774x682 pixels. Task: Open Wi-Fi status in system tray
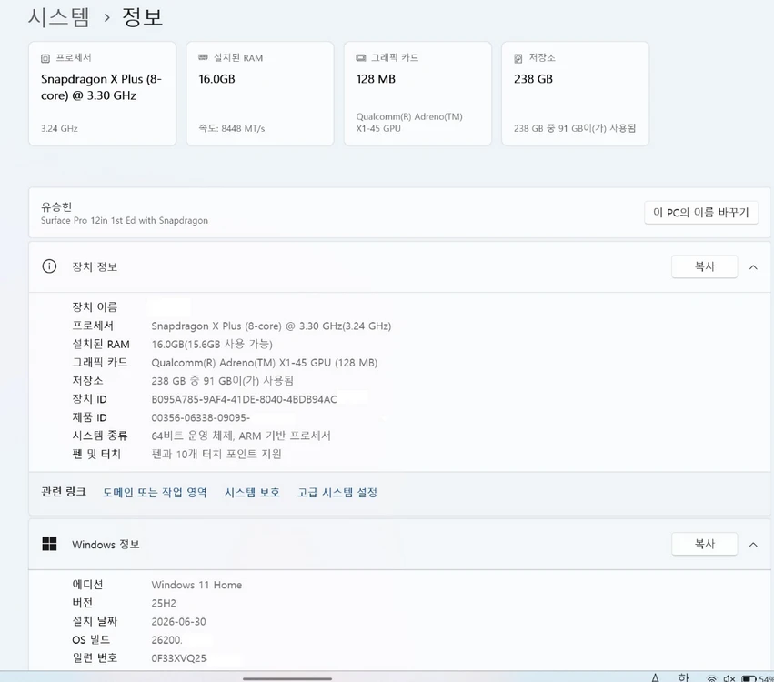coord(711,678)
